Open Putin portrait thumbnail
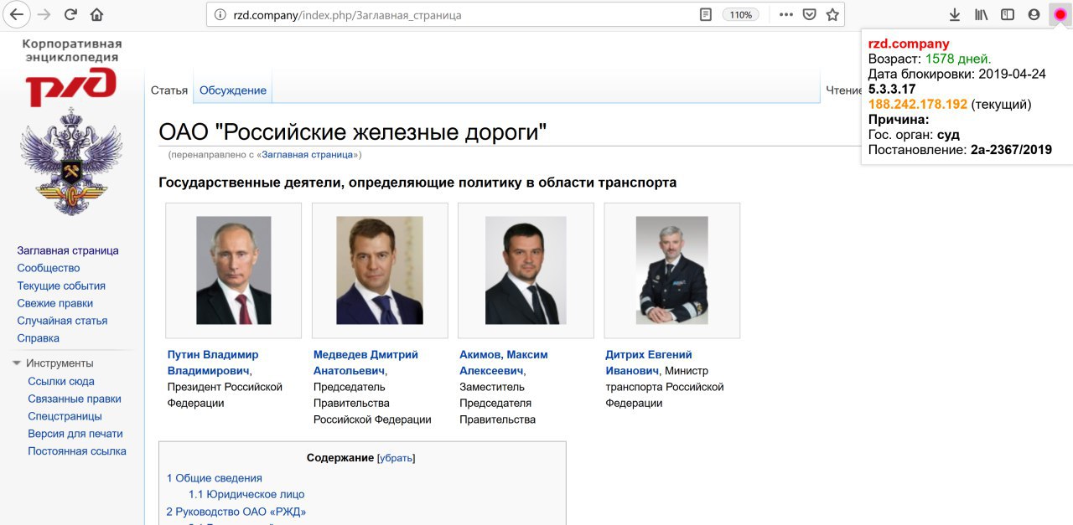This screenshot has height=525, width=1073. coord(234,270)
